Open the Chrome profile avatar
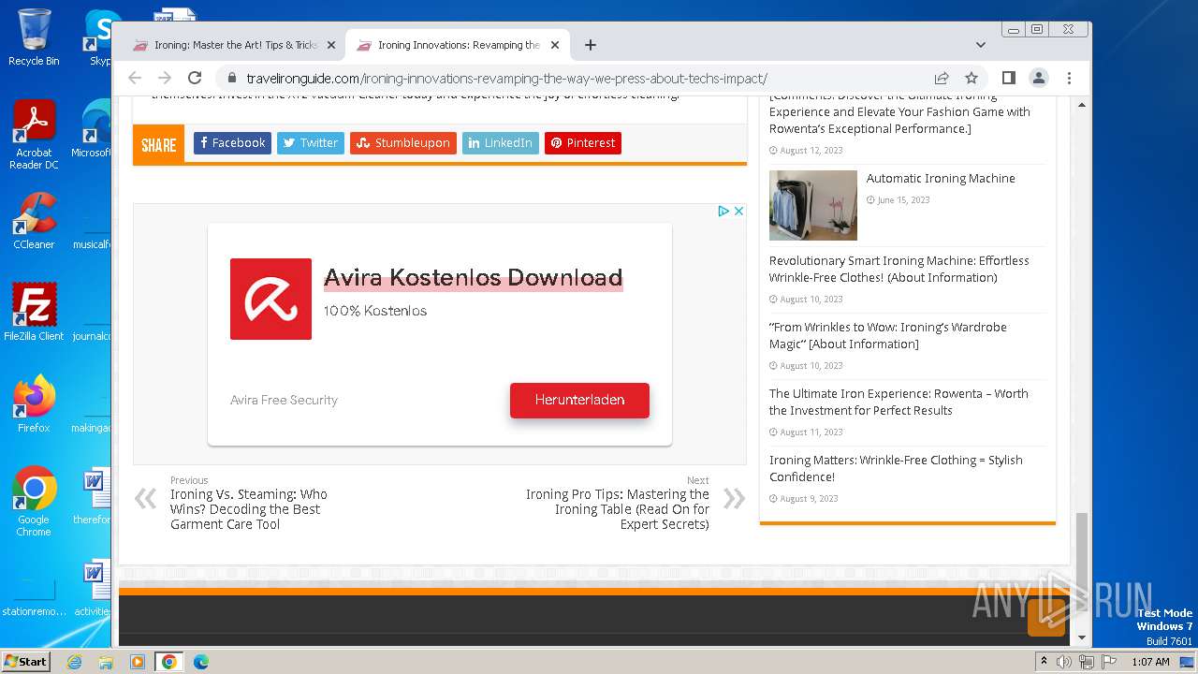 point(1039,79)
